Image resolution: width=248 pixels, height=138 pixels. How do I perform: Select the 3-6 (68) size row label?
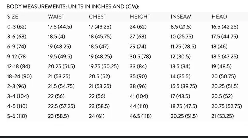17,37
